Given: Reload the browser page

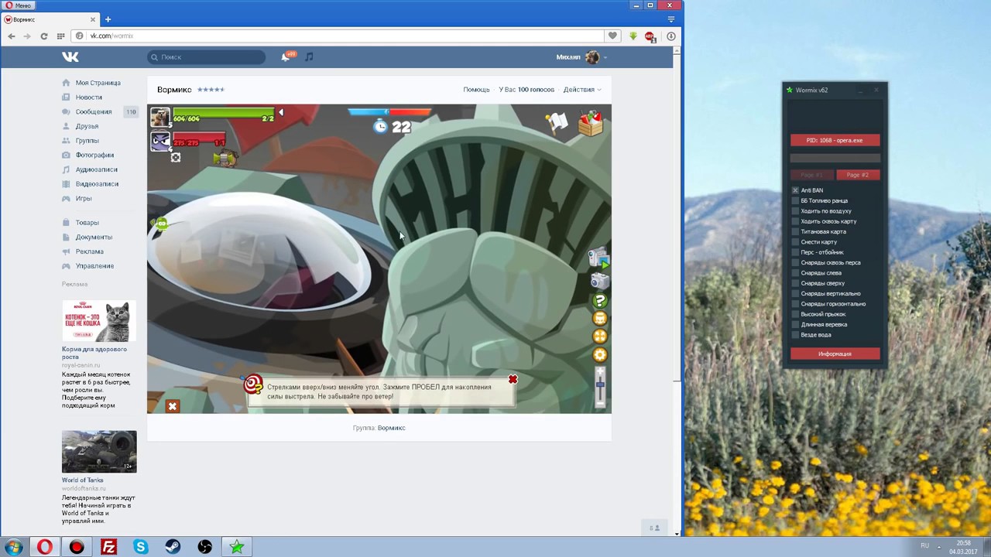Looking at the screenshot, I should [43, 36].
